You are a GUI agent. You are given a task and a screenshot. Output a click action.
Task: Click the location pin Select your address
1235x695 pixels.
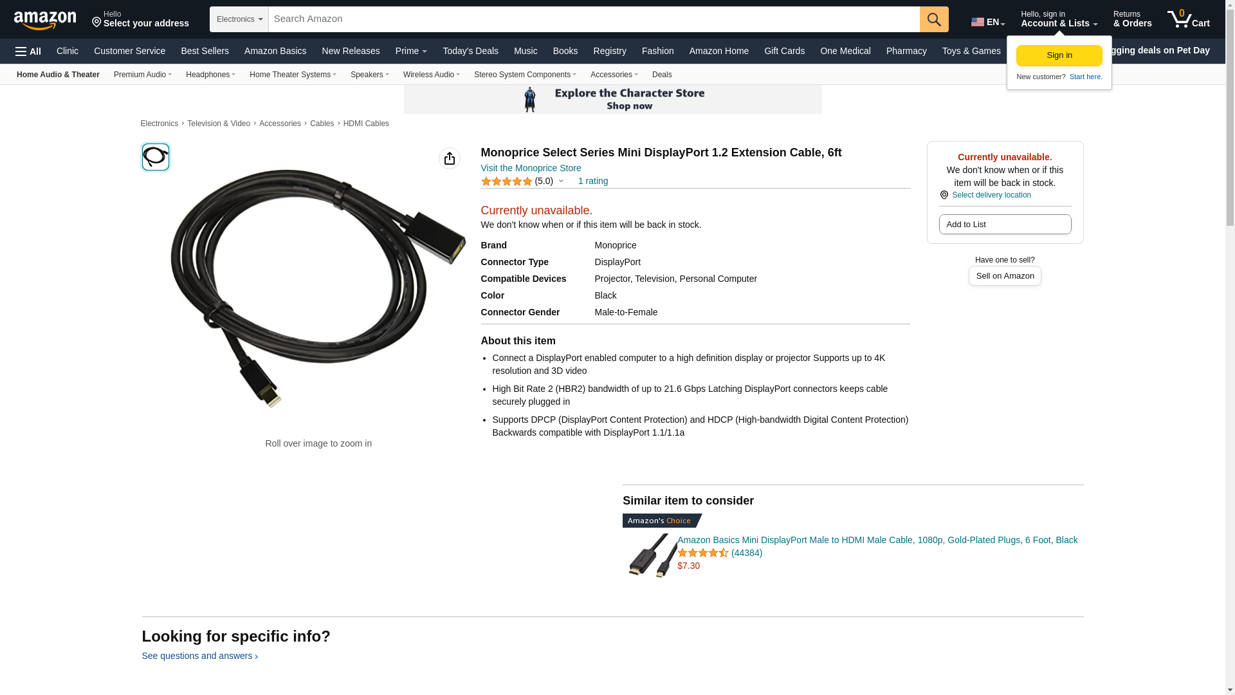140,19
